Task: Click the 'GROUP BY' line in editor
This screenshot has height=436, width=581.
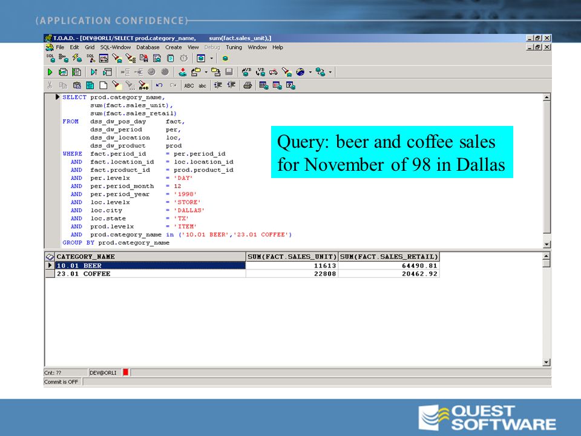Action: pyautogui.click(x=116, y=242)
